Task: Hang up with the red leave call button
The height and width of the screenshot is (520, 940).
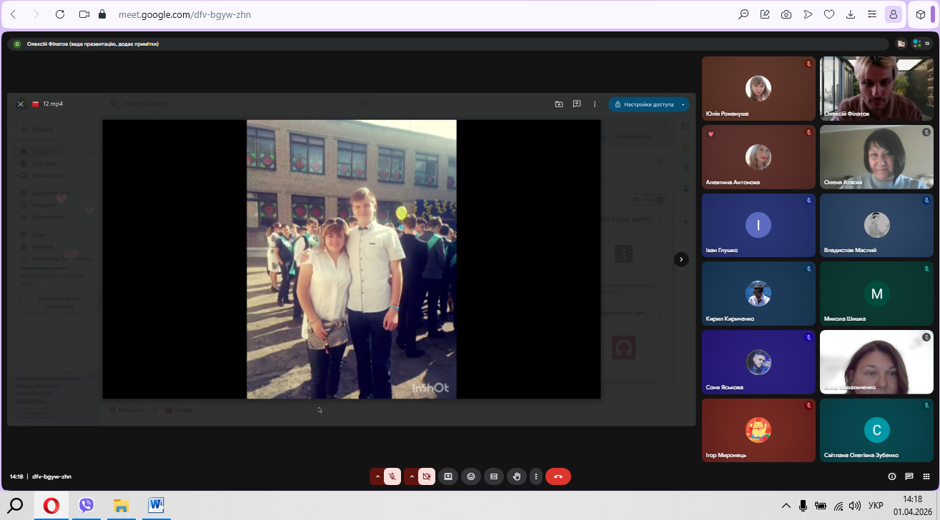Action: pos(558,476)
